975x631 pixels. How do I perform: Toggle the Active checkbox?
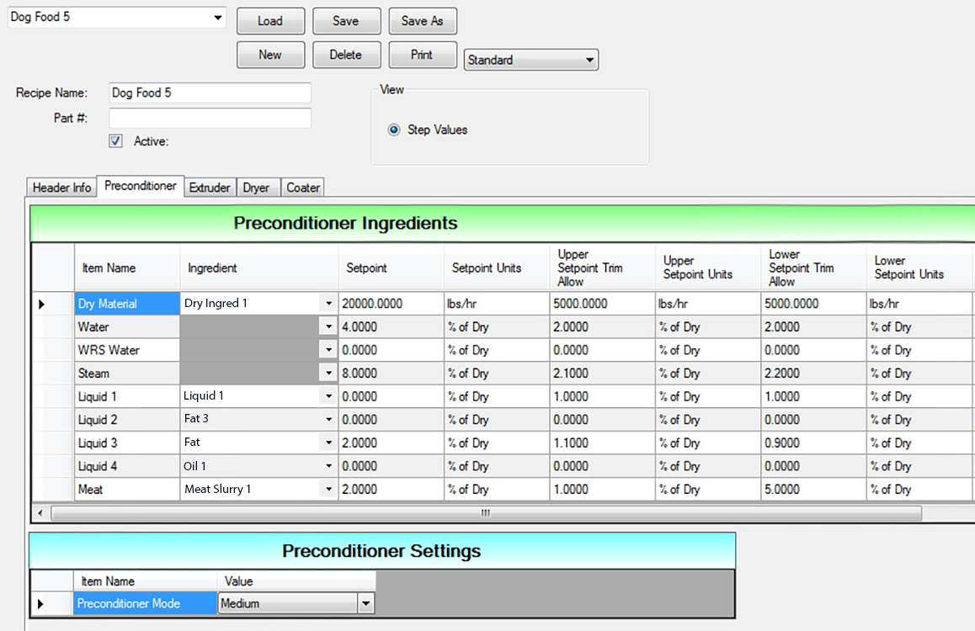click(x=115, y=141)
